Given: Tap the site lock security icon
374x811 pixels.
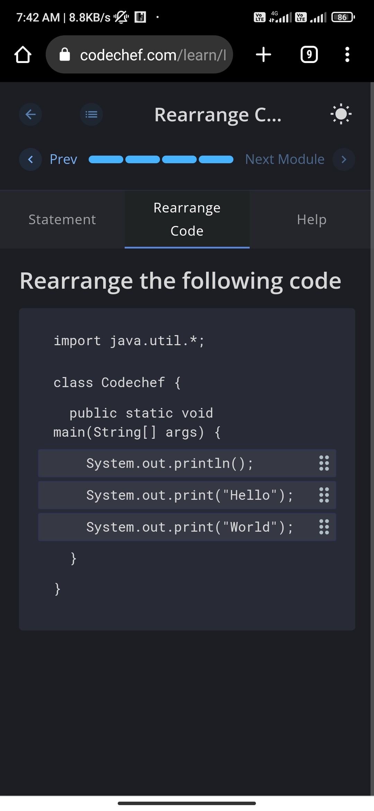Looking at the screenshot, I should click(x=65, y=54).
